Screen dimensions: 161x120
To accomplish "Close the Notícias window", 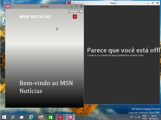I will 82,7.
